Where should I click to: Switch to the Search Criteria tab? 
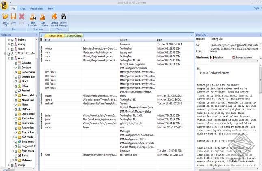[74, 36]
